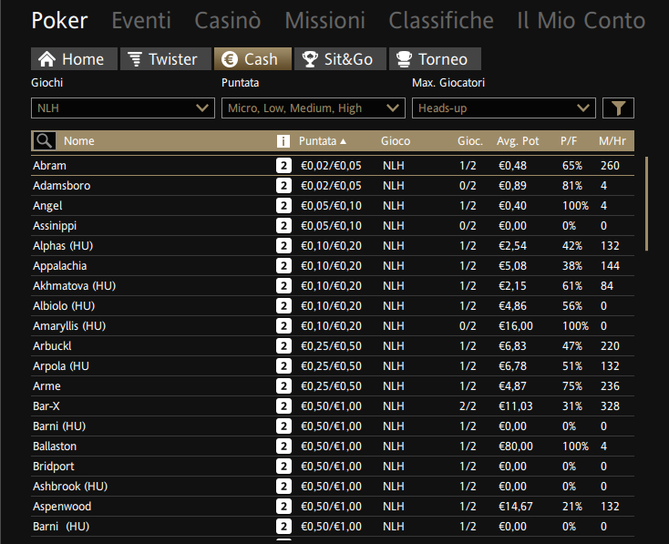The image size is (669, 544).
Task: Click the player-count 2 icon for Ballaston
Action: coord(283,446)
